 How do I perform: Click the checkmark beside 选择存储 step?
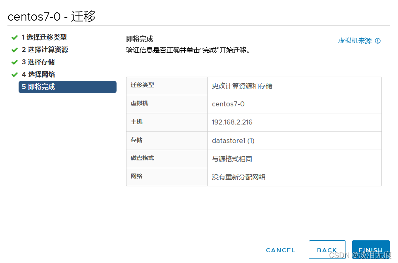[14, 62]
